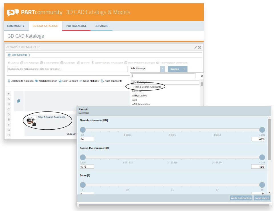274x211 pixels.
Task: Jump to letter H in index
Action: [9, 135]
